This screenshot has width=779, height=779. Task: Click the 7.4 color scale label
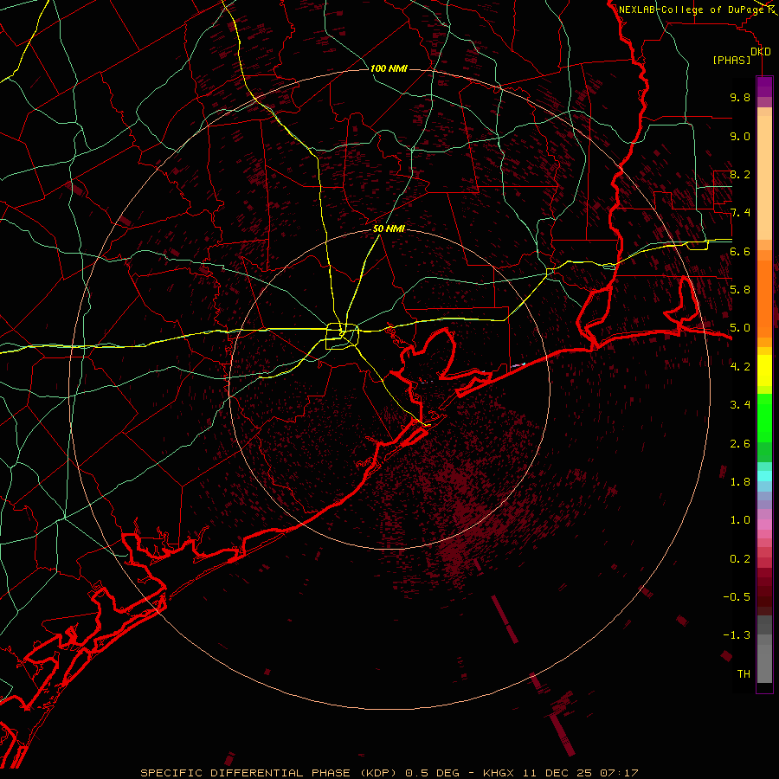coord(740,213)
